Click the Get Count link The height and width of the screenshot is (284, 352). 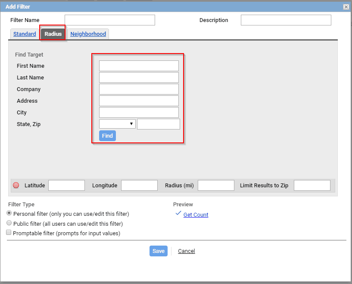click(x=196, y=215)
